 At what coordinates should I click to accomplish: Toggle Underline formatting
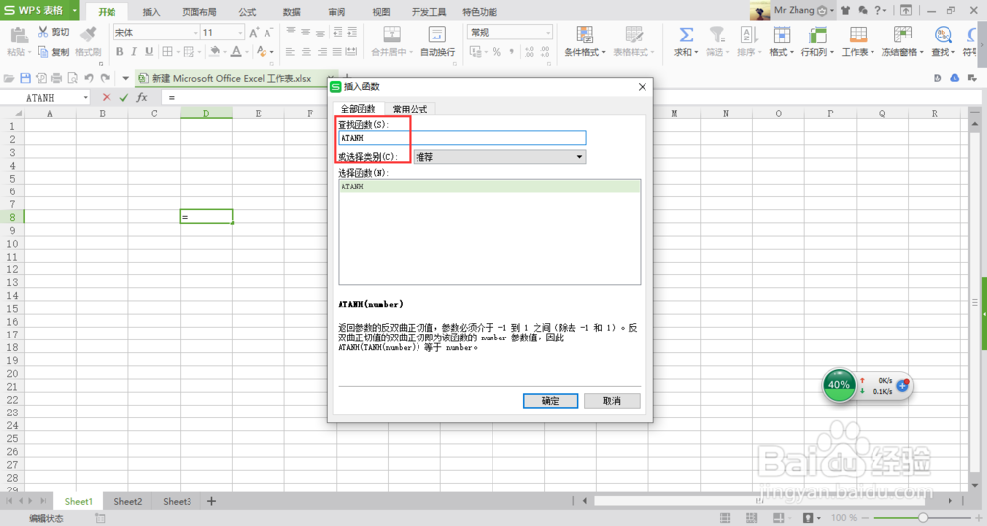tap(149, 52)
